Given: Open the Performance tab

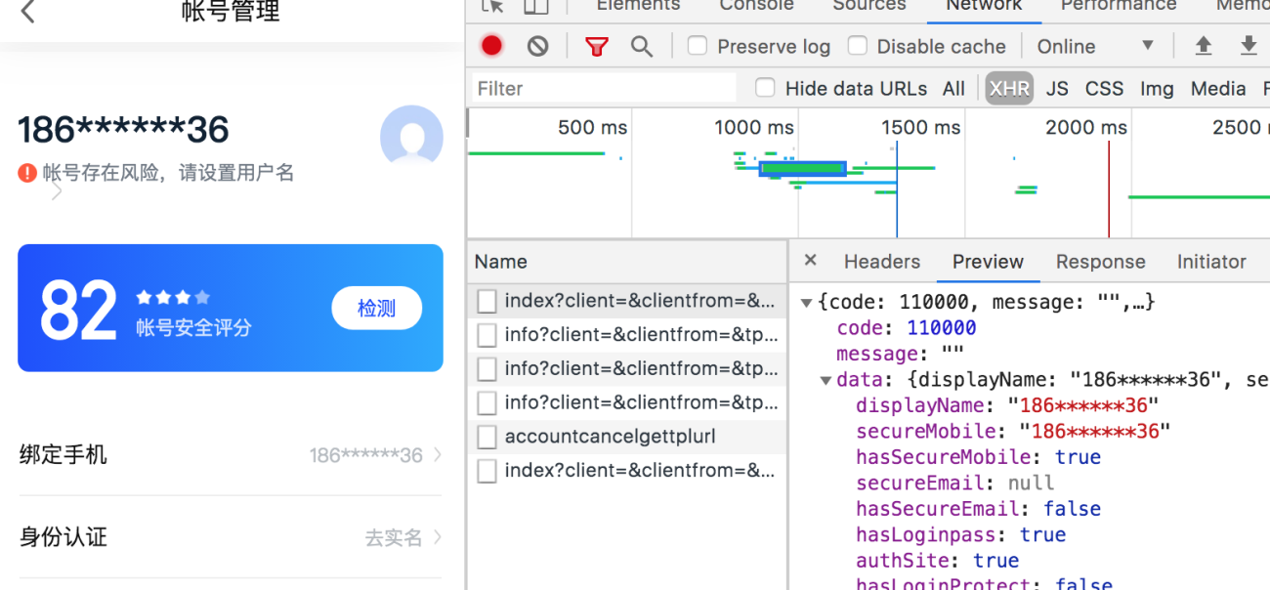Looking at the screenshot, I should 1119,6.
